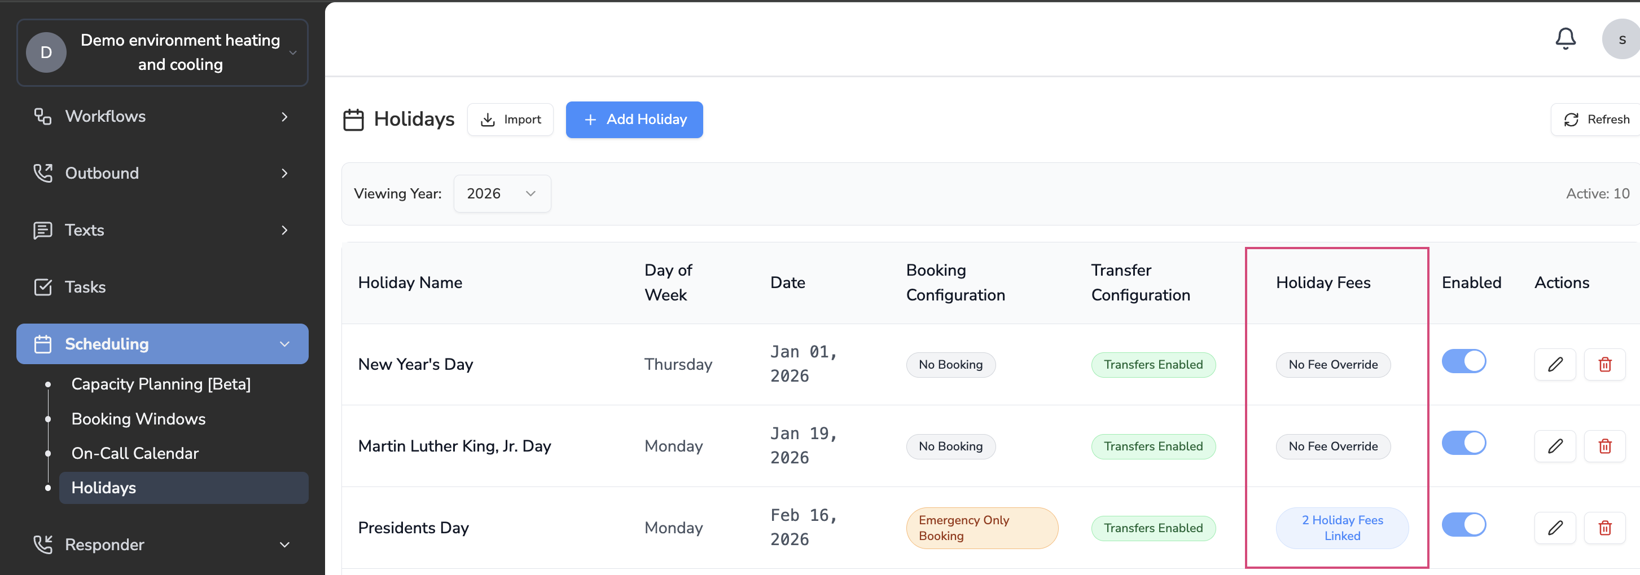The image size is (1640, 575).
Task: Delete the Presidents Day holiday
Action: tap(1604, 528)
